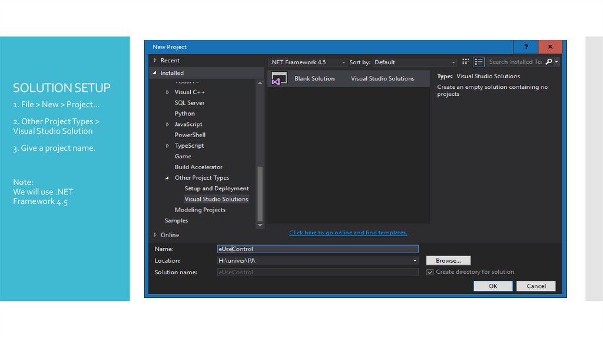Image resolution: width=603 pixels, height=338 pixels.
Task: Click the Installed label
Action: 172,73
